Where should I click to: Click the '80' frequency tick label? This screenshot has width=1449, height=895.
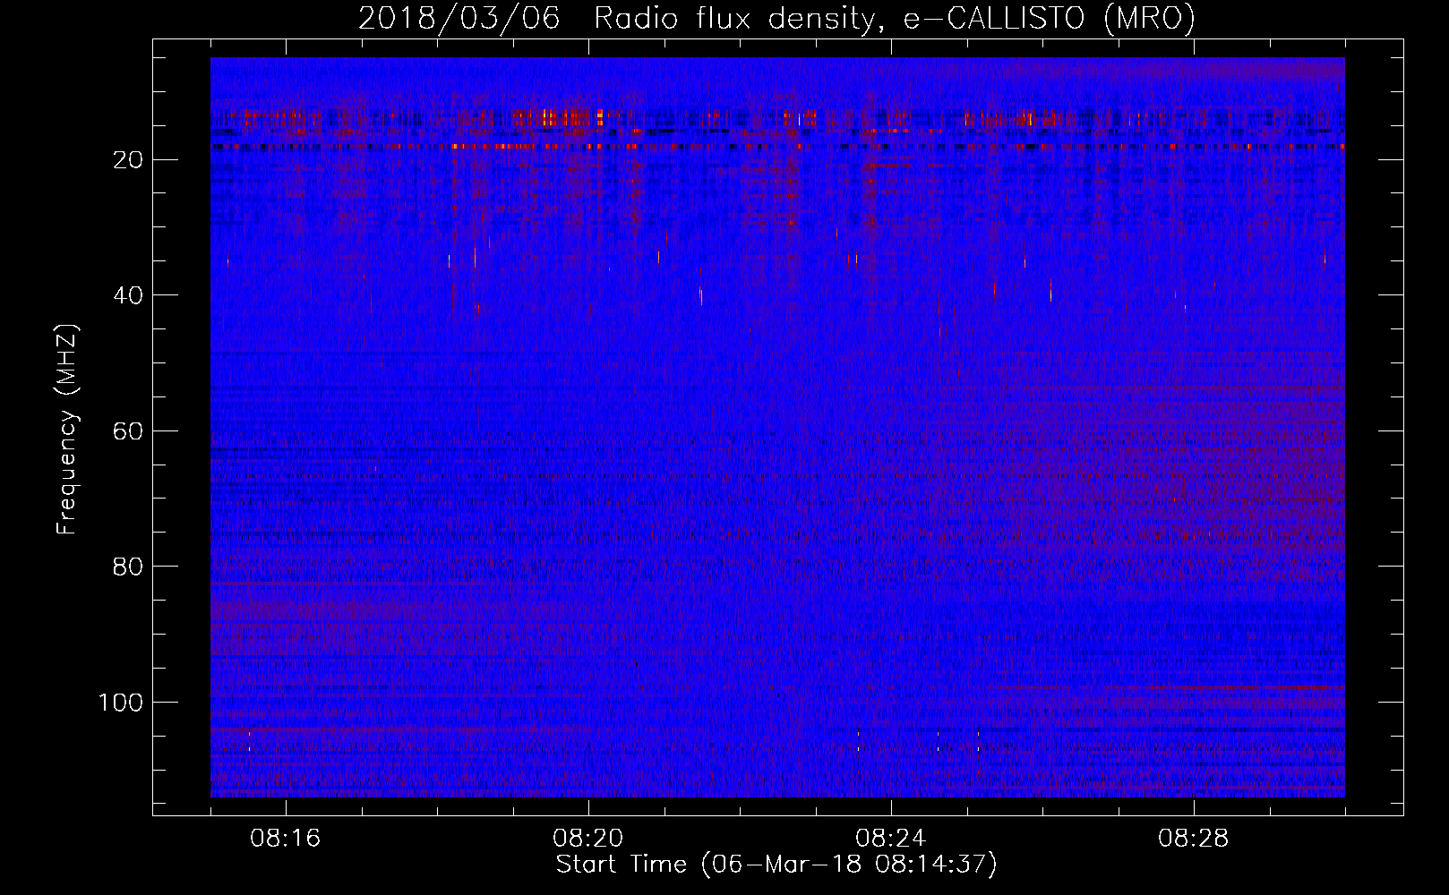[x=128, y=567]
